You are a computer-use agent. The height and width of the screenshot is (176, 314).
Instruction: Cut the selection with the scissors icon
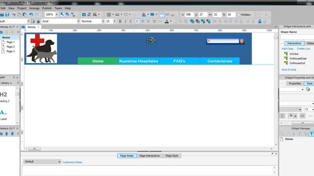tap(14, 15)
